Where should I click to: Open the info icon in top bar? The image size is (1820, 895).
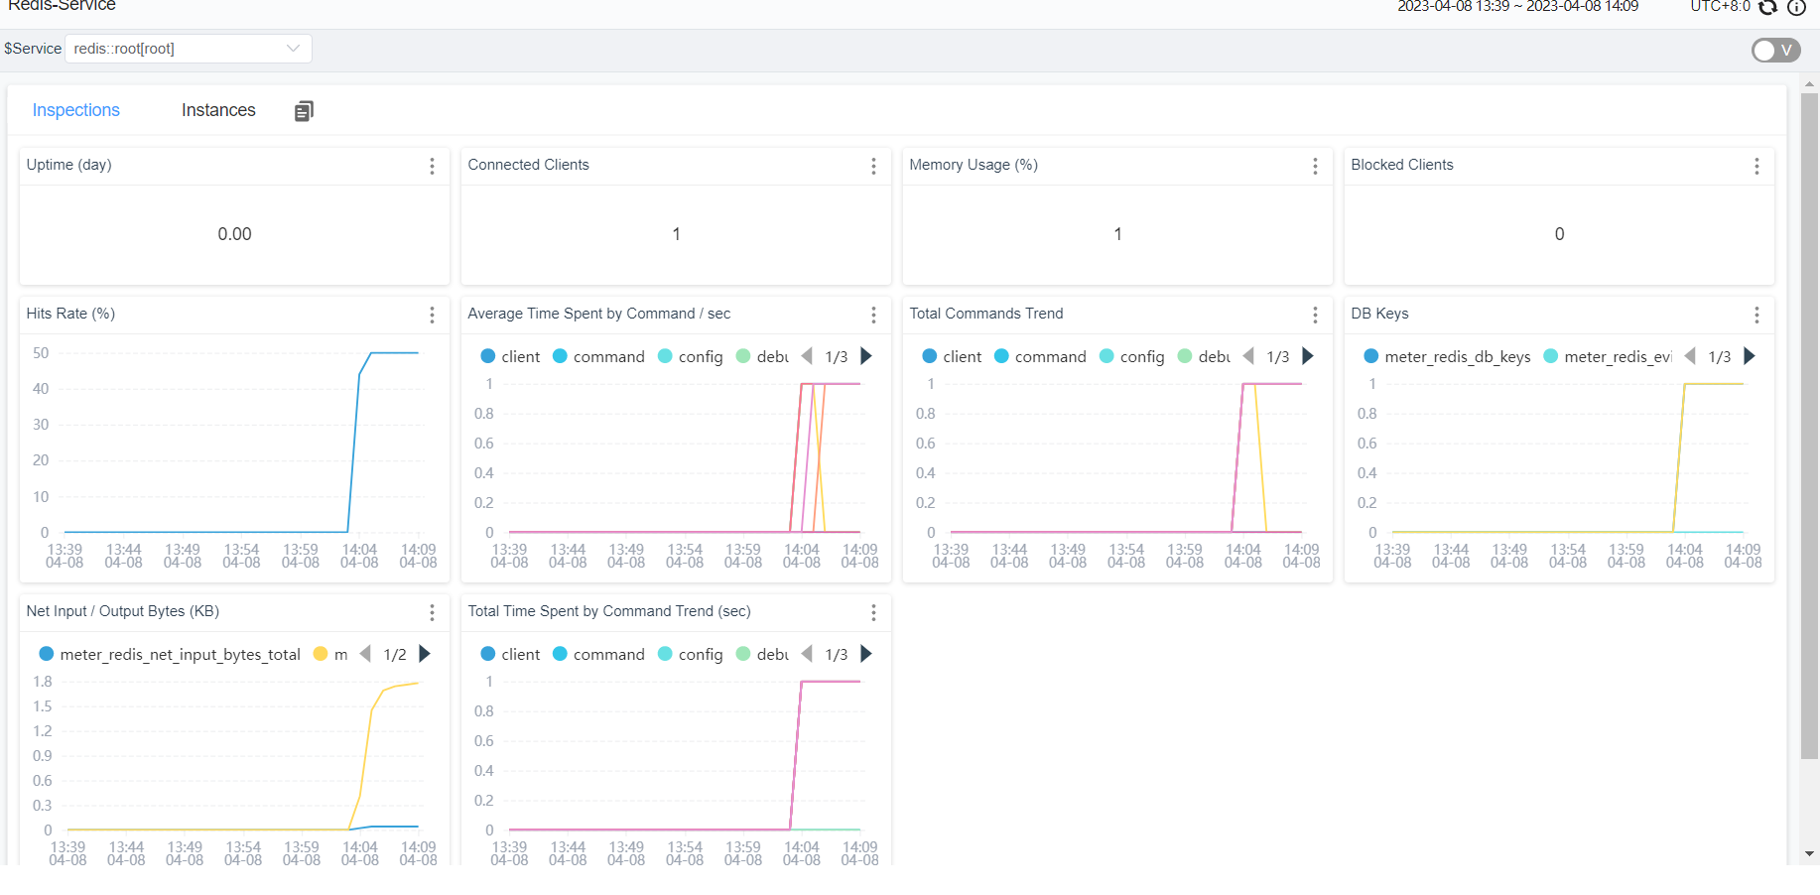[x=1796, y=8]
